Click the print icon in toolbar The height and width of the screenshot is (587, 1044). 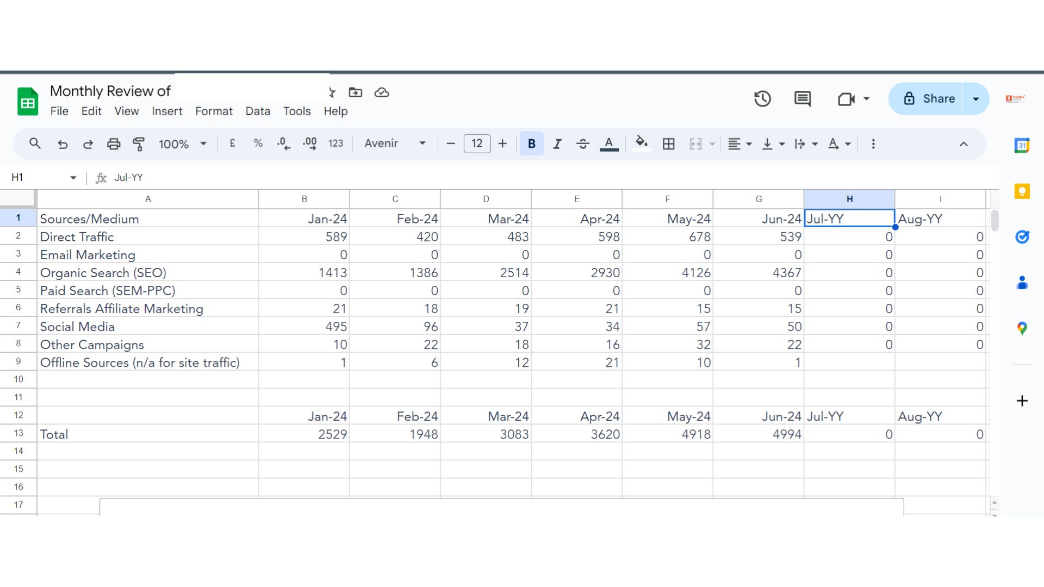coord(114,144)
